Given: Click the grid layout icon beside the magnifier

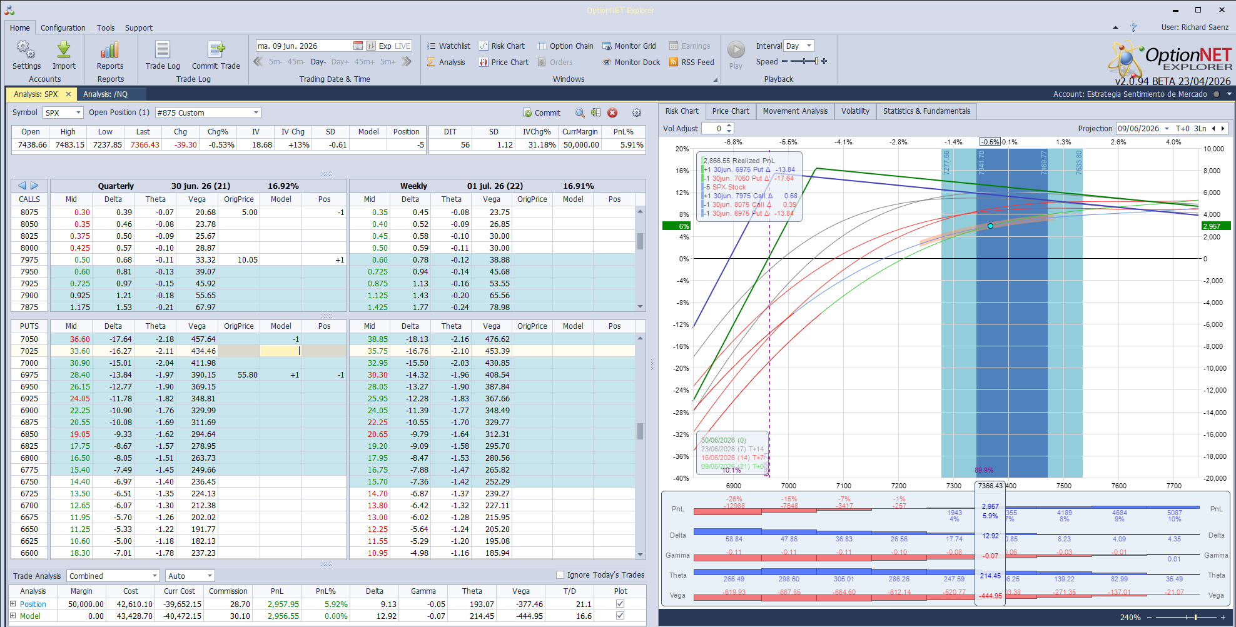Looking at the screenshot, I should click(x=595, y=113).
